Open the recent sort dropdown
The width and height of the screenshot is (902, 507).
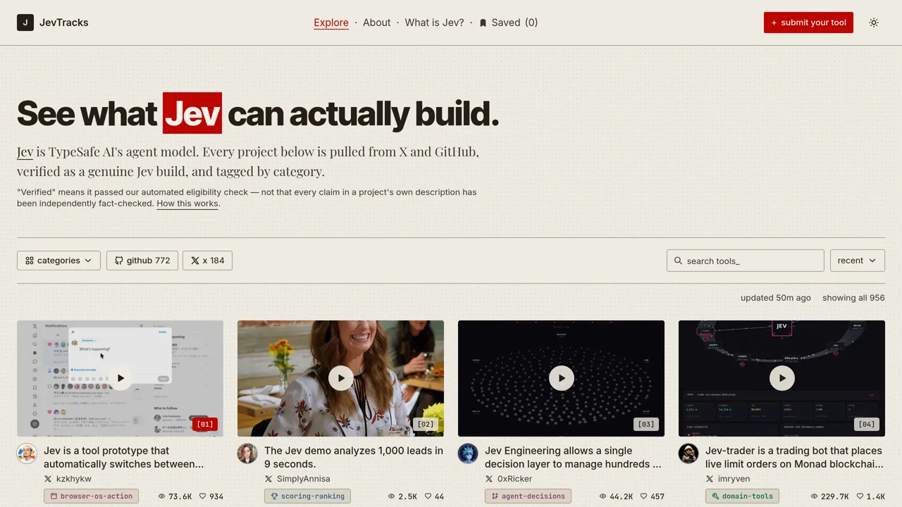[857, 261]
